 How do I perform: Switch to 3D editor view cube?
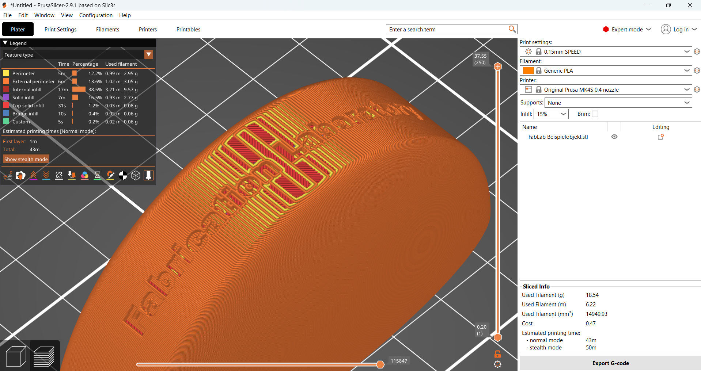click(16, 356)
